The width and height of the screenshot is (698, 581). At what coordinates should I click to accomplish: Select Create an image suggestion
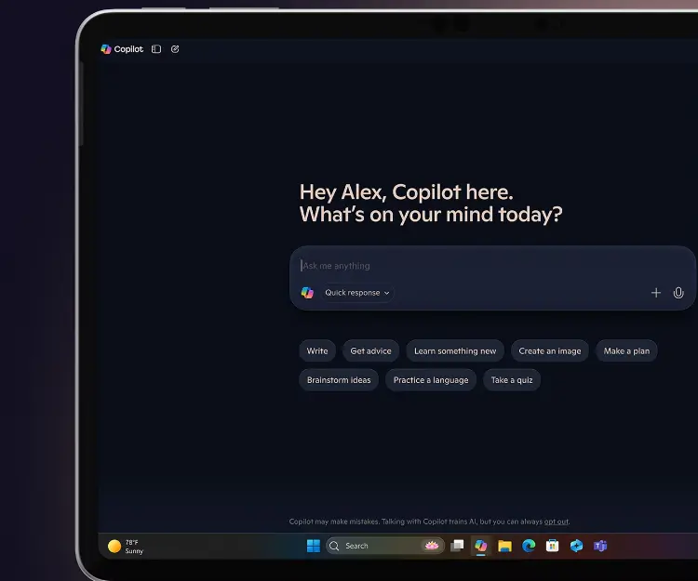coord(550,350)
